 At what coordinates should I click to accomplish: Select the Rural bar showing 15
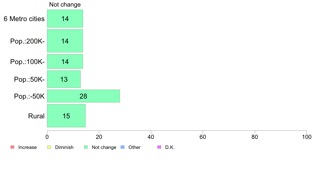pos(66,116)
